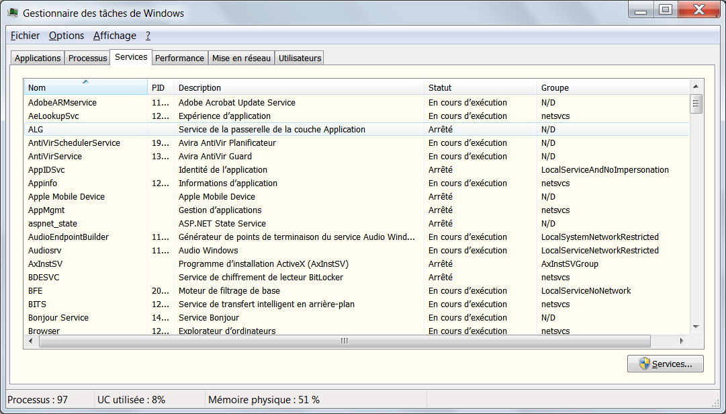Click the Task Manager title bar icon
726x414 pixels.
click(13, 13)
